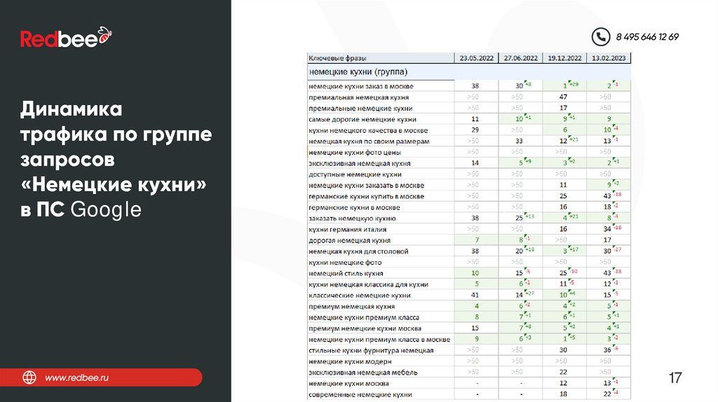Image resolution: width=718 pixels, height=402 pixels.
Task: Select the 19.12.2022 column header
Action: 564,58
